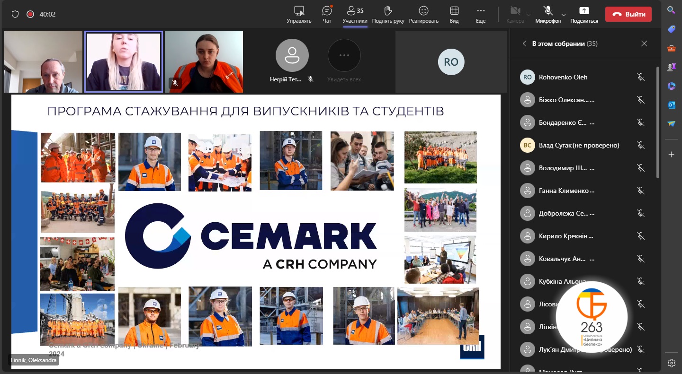Click the mic icon for Бондаренко Є...
This screenshot has width=682, height=374.
coord(641,122)
